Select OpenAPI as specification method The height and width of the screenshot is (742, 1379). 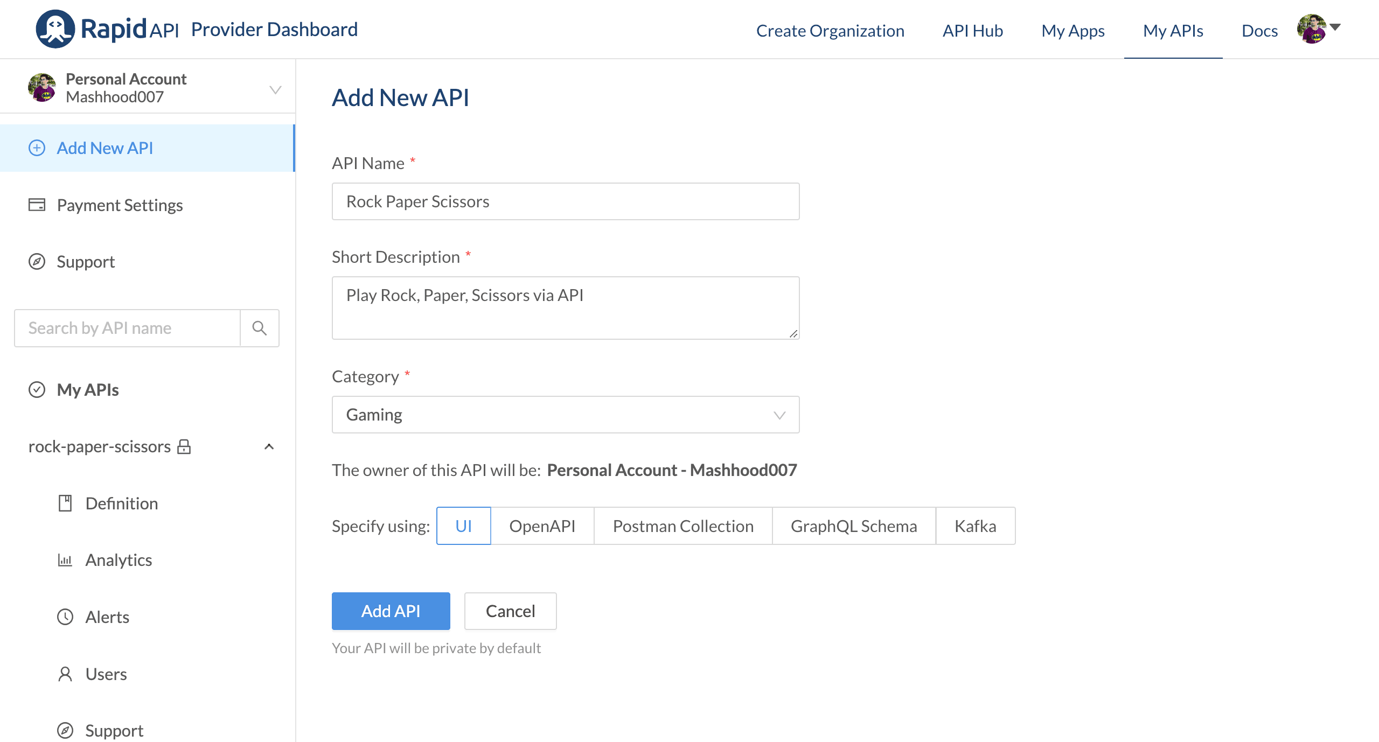pos(542,526)
